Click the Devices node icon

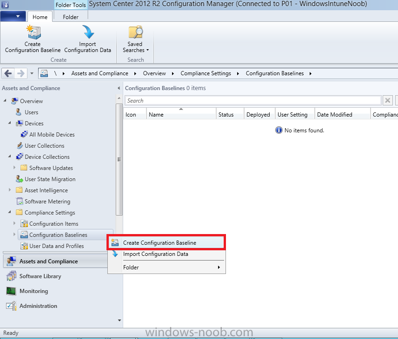pyautogui.click(x=19, y=124)
